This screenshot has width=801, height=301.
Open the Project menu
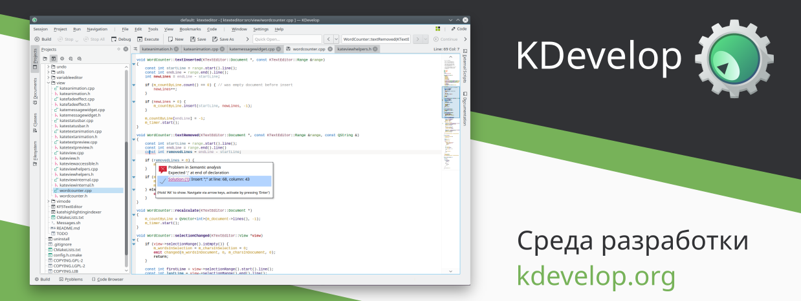(60, 29)
